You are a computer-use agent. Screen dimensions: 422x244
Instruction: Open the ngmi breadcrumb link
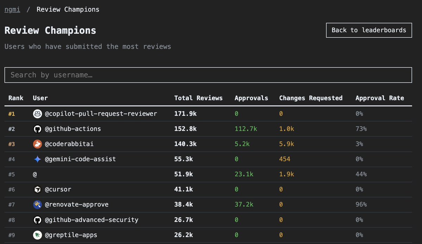(x=12, y=9)
